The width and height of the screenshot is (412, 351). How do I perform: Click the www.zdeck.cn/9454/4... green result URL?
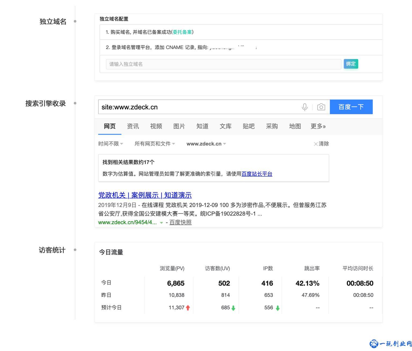click(x=127, y=222)
